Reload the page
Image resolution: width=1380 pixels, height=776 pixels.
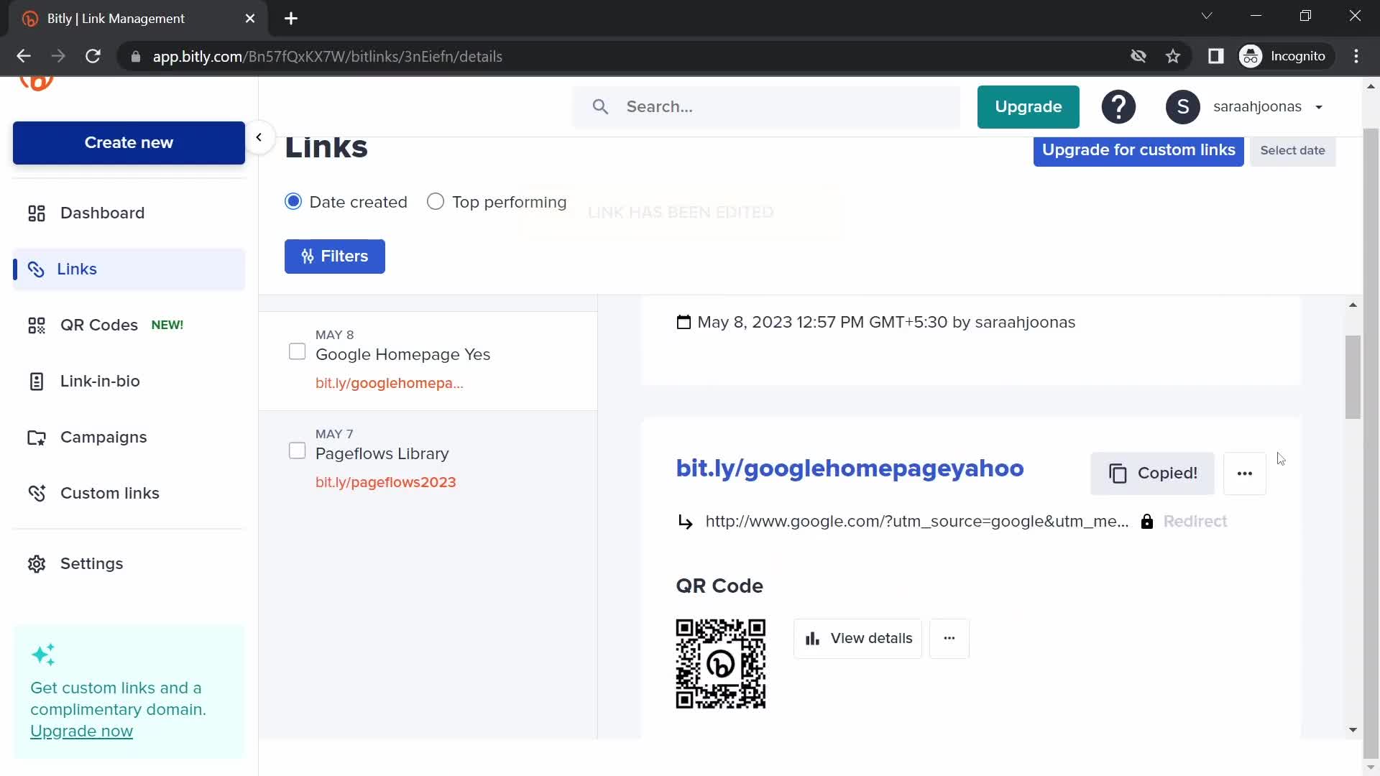pyautogui.click(x=93, y=56)
